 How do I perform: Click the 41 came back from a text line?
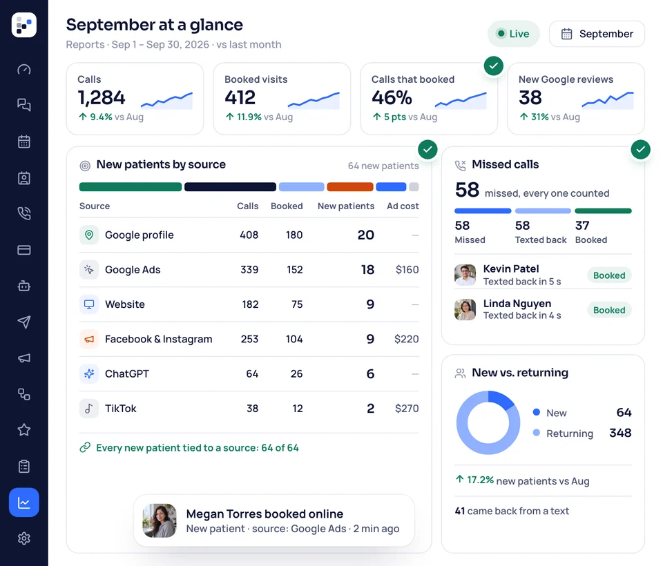point(512,511)
